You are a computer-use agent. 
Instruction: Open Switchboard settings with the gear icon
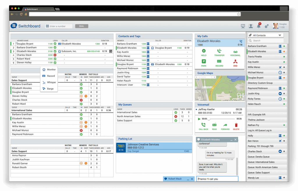point(267,26)
